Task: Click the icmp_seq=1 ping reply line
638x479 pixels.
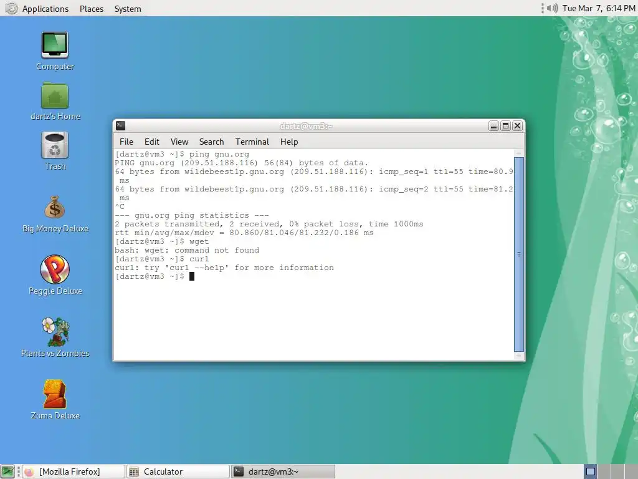Action: [x=314, y=176]
